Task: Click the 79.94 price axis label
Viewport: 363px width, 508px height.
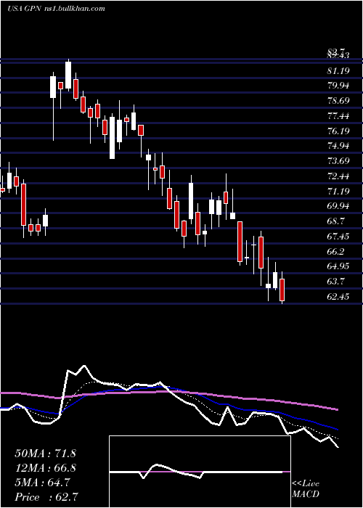Action: (338, 86)
